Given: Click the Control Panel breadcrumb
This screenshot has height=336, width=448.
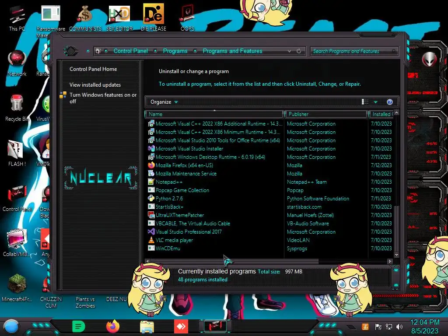Looking at the screenshot, I should pos(130,51).
